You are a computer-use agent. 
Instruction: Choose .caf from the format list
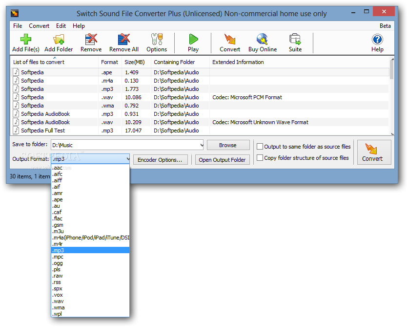point(90,212)
